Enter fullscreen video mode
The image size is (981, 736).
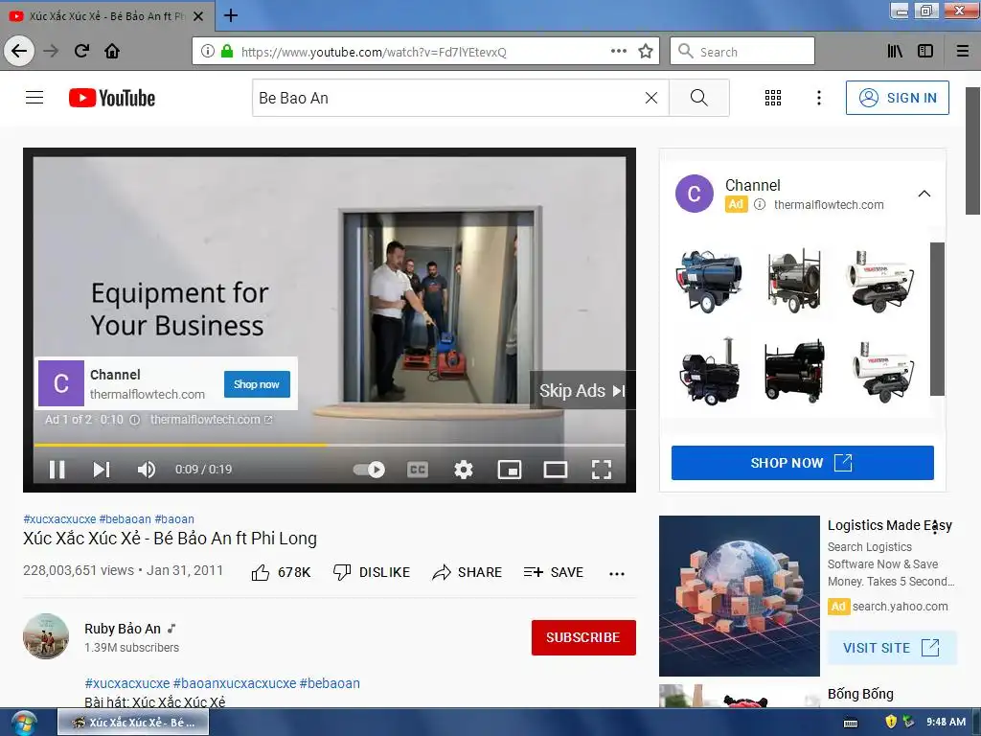(x=602, y=470)
